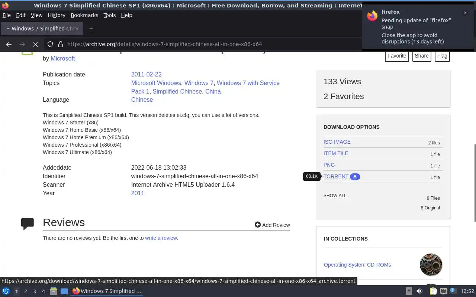Switch to workspace 3
The image size is (476, 297).
pos(34,291)
